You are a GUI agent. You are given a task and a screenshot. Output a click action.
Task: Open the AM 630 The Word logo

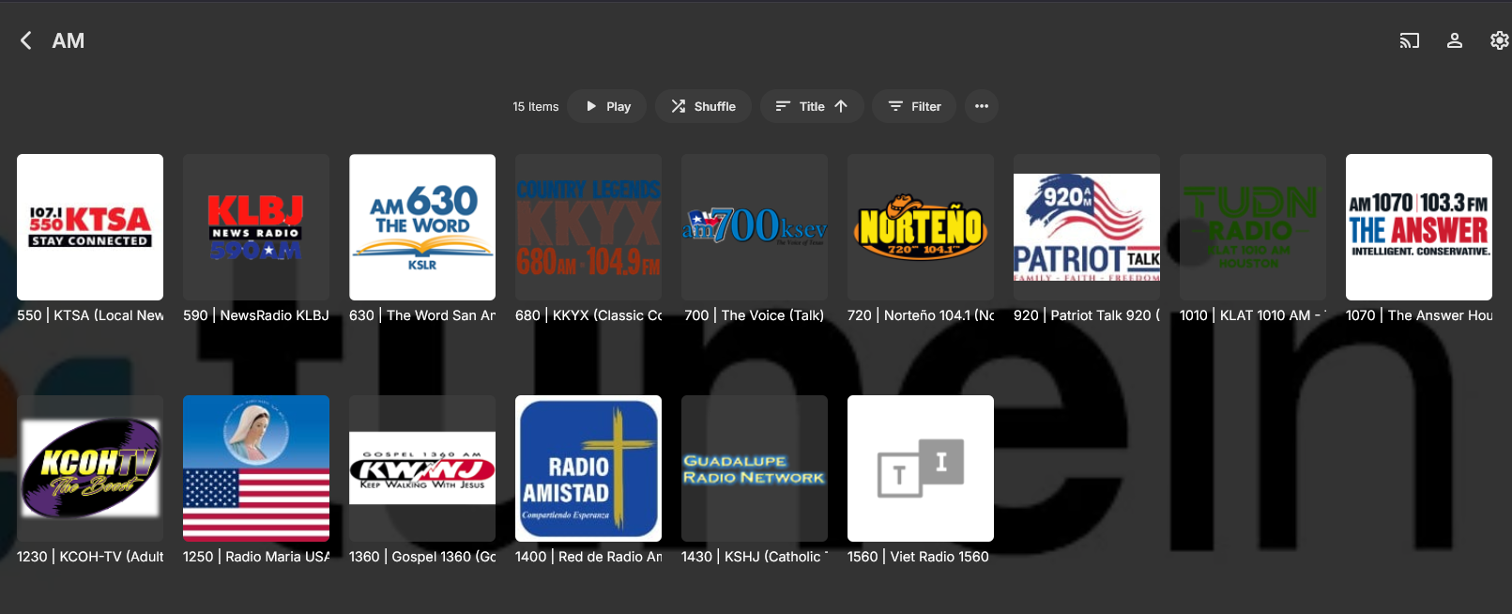(422, 227)
